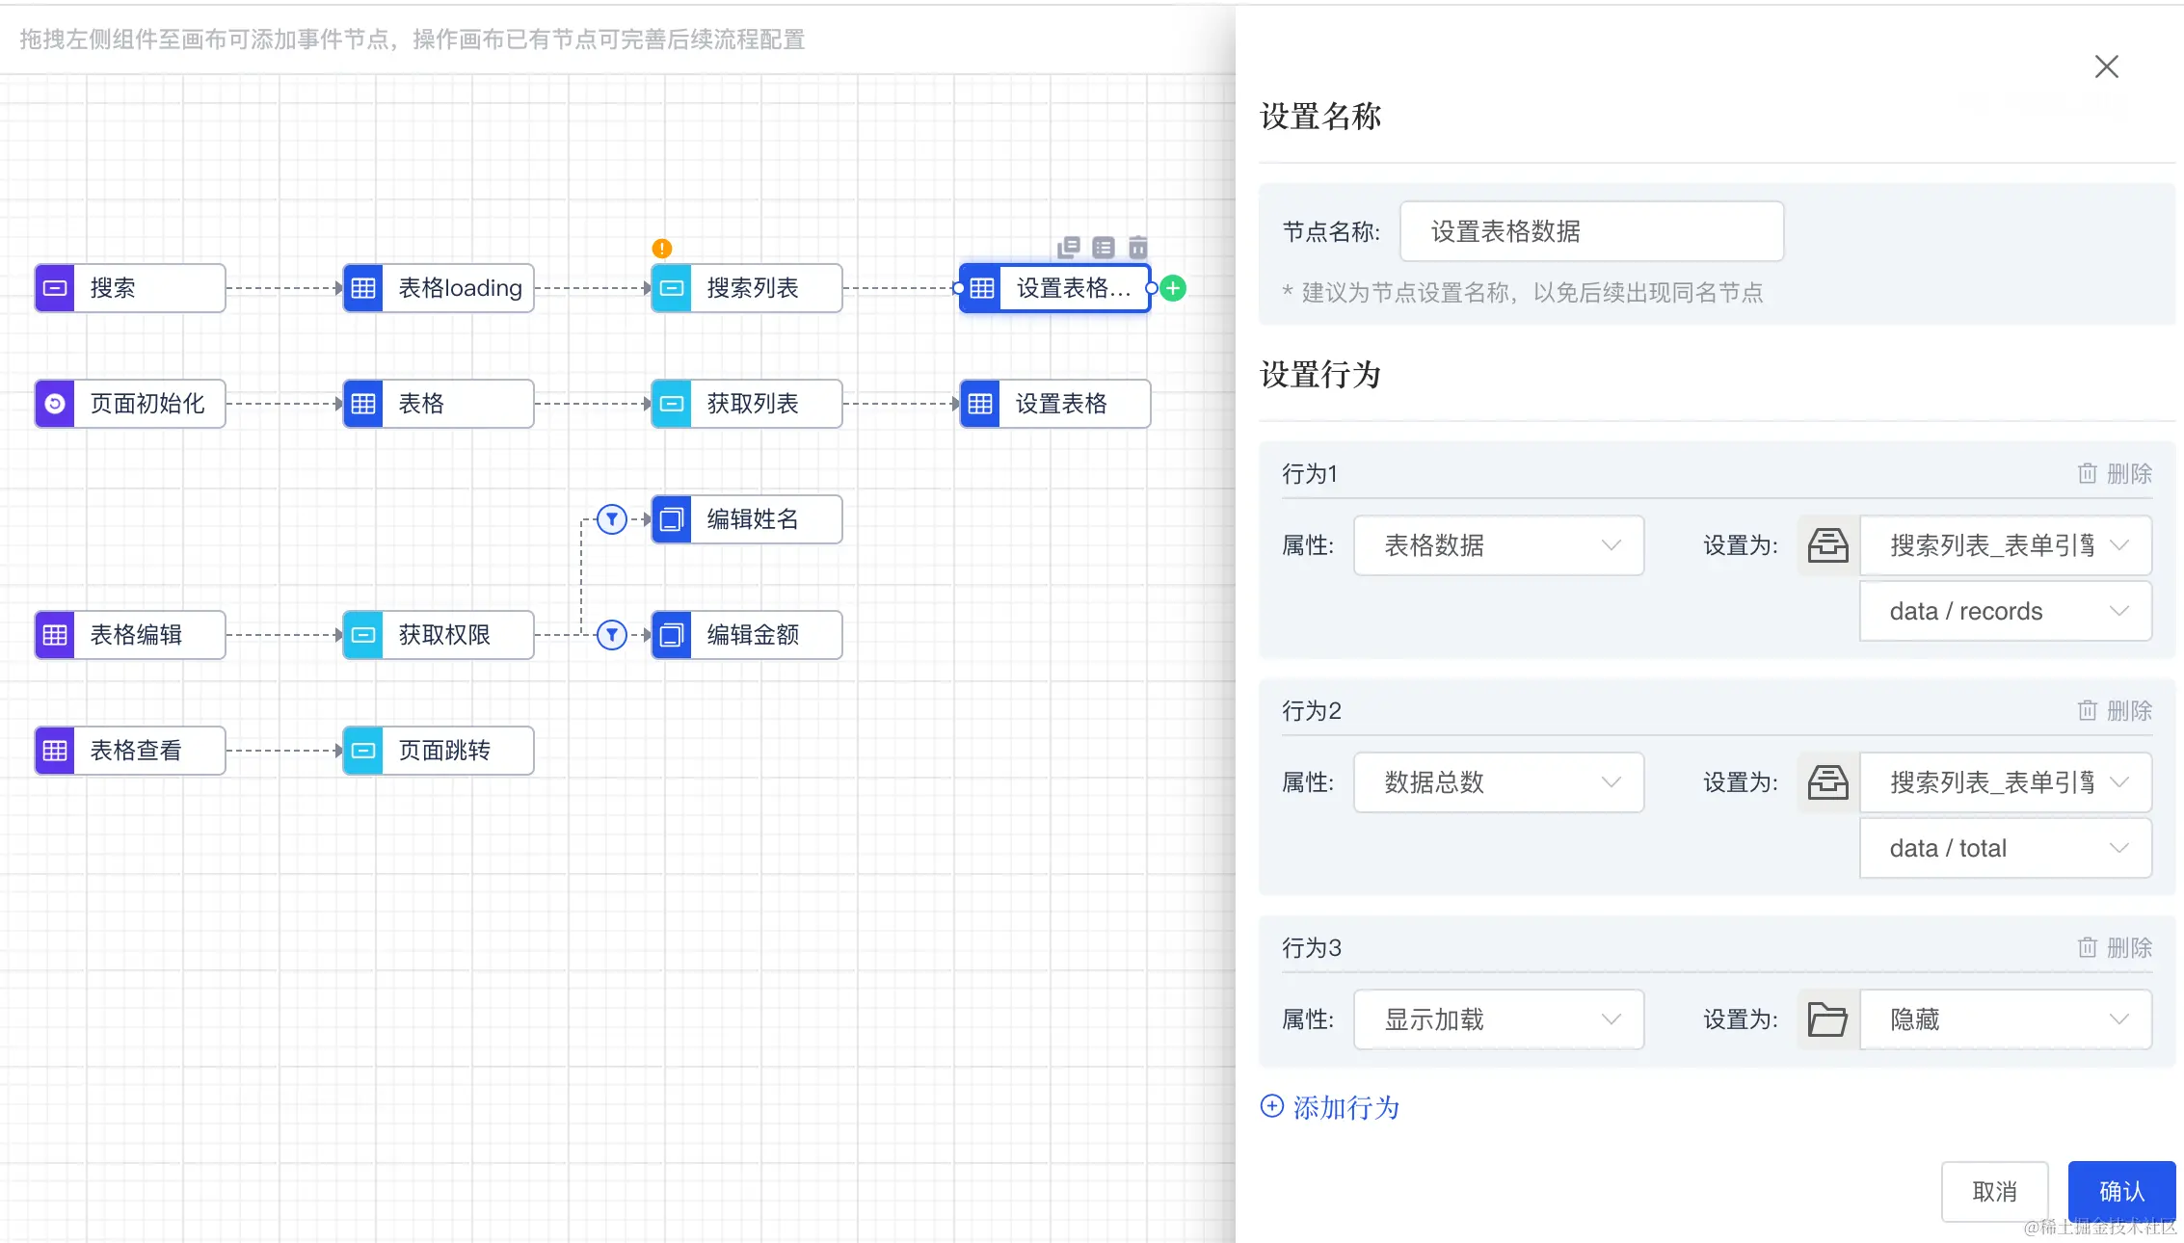
Task: Open the 隐藏 value dropdown
Action: tap(2005, 1019)
